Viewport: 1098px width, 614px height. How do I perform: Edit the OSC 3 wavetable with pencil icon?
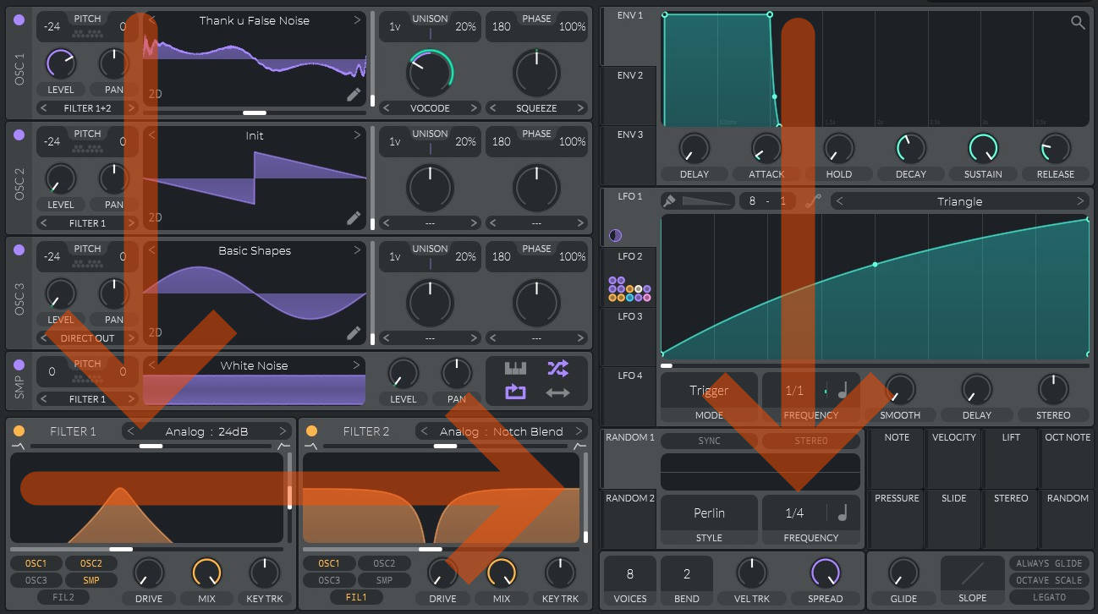tap(354, 333)
